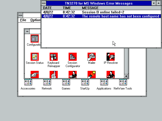Launch the Mailer program icon
Viewport: 162px width, 121px height.
(92, 57)
